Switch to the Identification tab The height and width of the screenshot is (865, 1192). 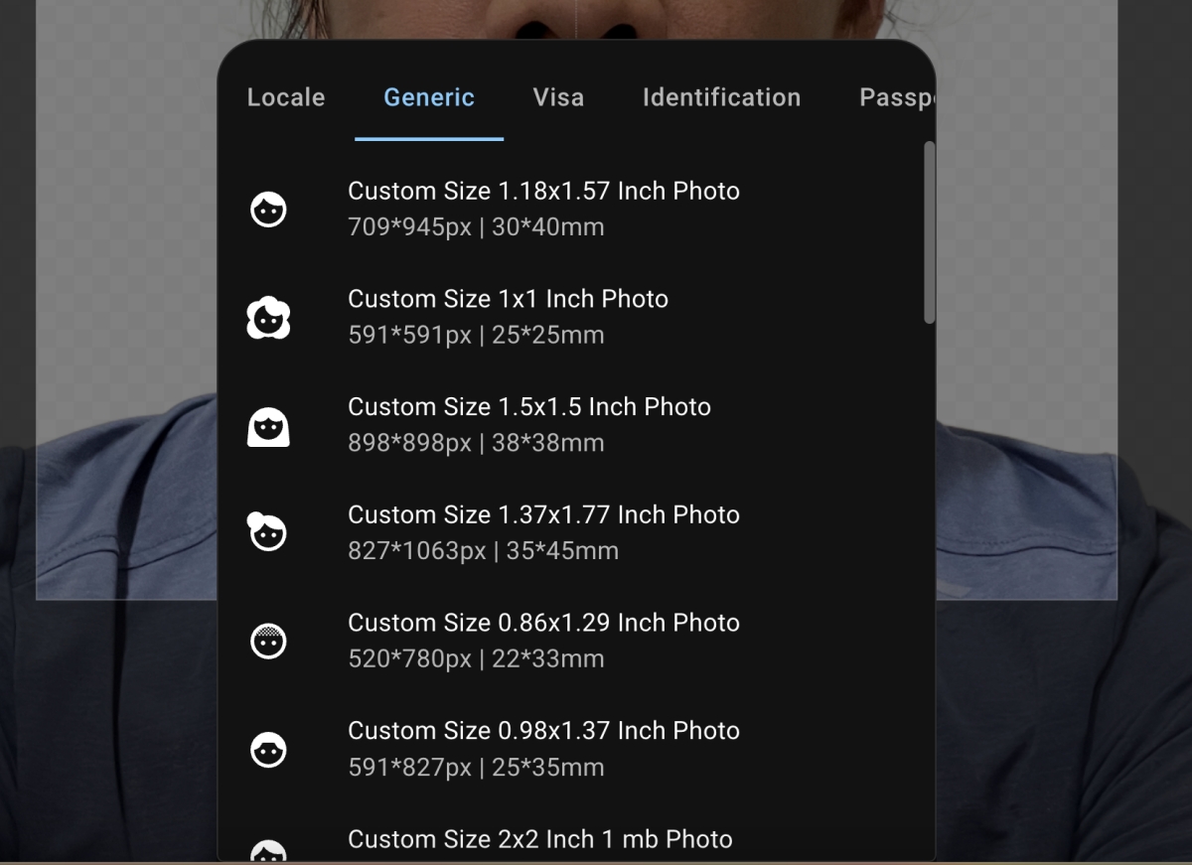[721, 97]
